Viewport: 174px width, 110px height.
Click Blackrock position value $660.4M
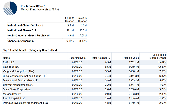[x=134, y=67]
